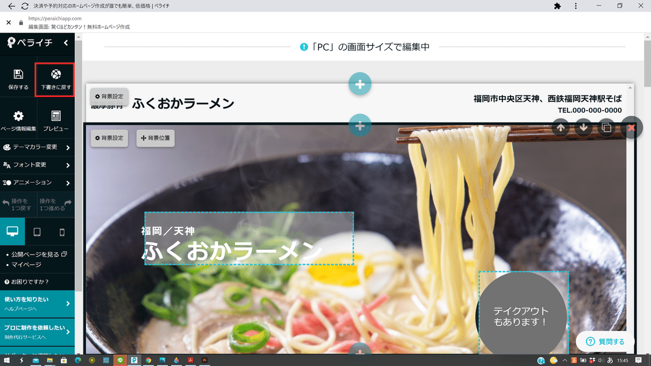The width and height of the screenshot is (651, 366).
Task: Select テイクアウトもあります！ circle
Action: [521, 316]
